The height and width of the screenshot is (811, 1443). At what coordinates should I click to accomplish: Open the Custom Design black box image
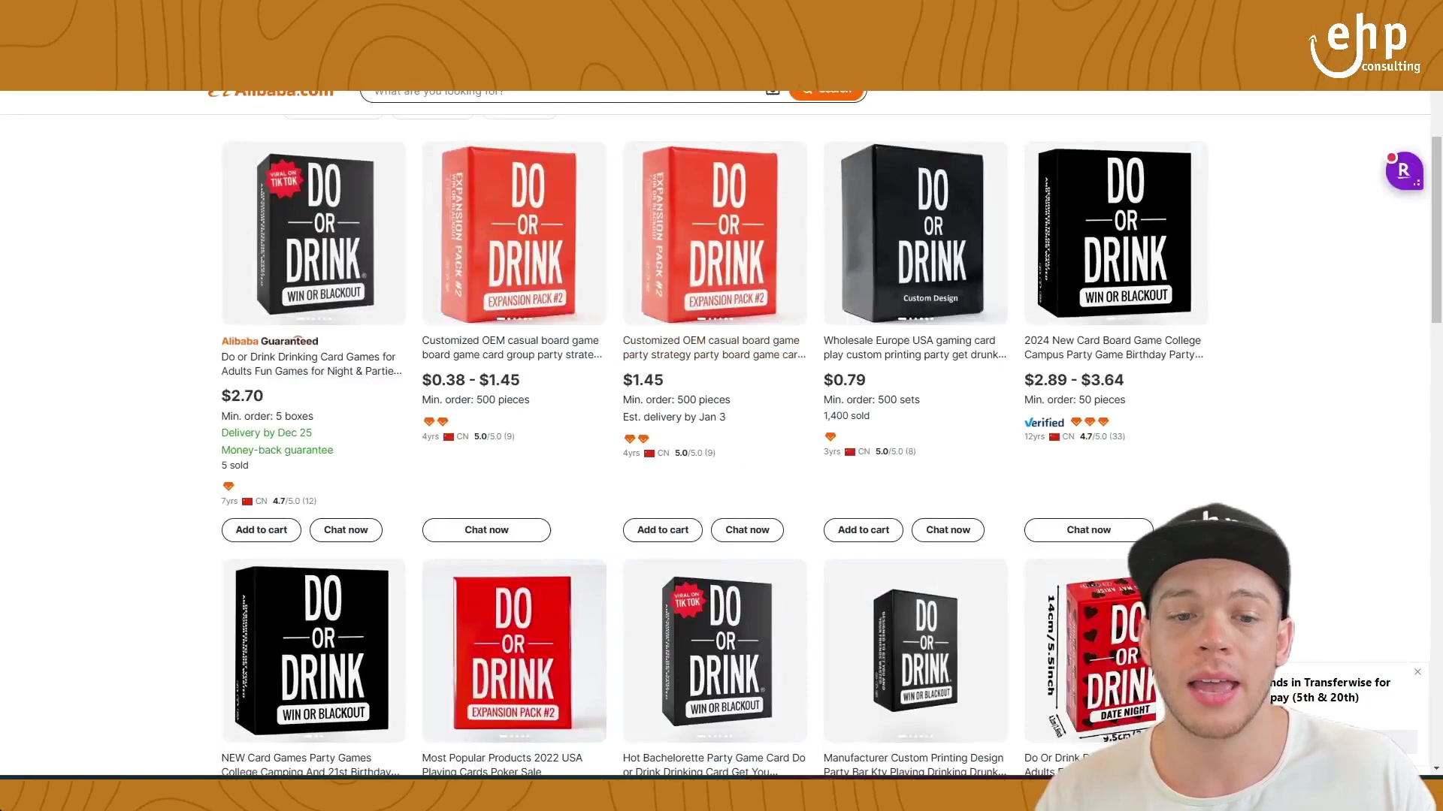[915, 233]
